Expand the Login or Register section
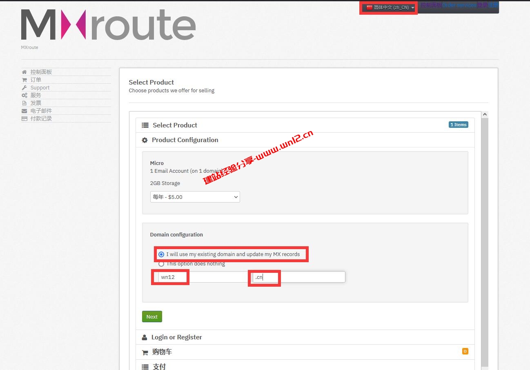 point(177,337)
